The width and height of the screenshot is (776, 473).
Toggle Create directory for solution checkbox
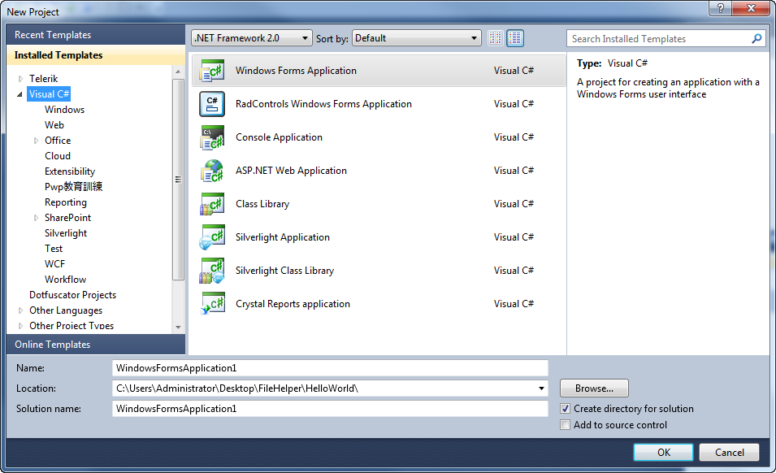566,409
